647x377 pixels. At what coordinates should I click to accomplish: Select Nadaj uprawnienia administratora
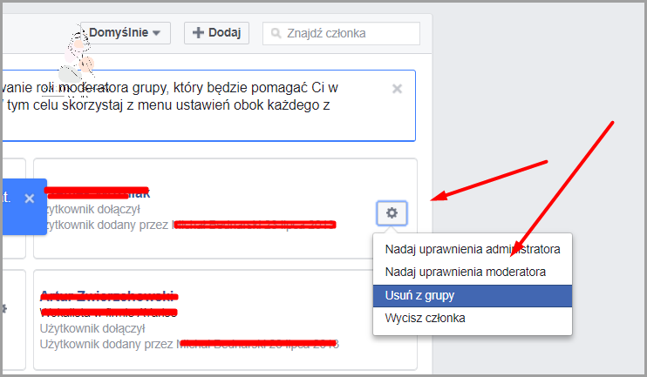point(473,249)
